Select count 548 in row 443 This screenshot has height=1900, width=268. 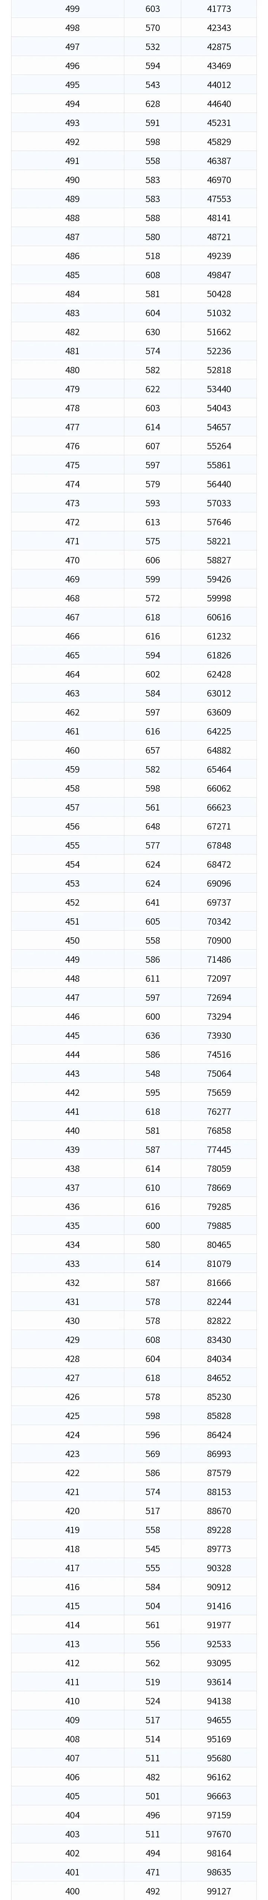152,1073
